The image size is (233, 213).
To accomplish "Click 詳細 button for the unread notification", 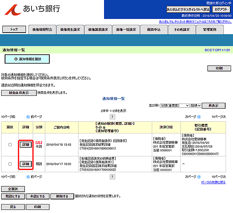I will coord(25,145).
